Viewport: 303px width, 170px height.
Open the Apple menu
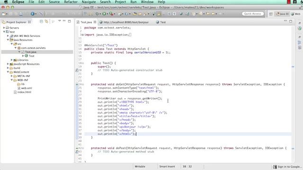tap(6, 2)
